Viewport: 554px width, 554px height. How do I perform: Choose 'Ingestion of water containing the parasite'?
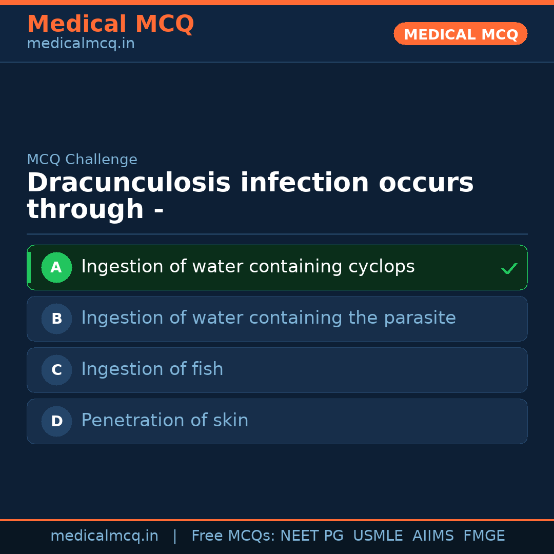[x=268, y=318]
